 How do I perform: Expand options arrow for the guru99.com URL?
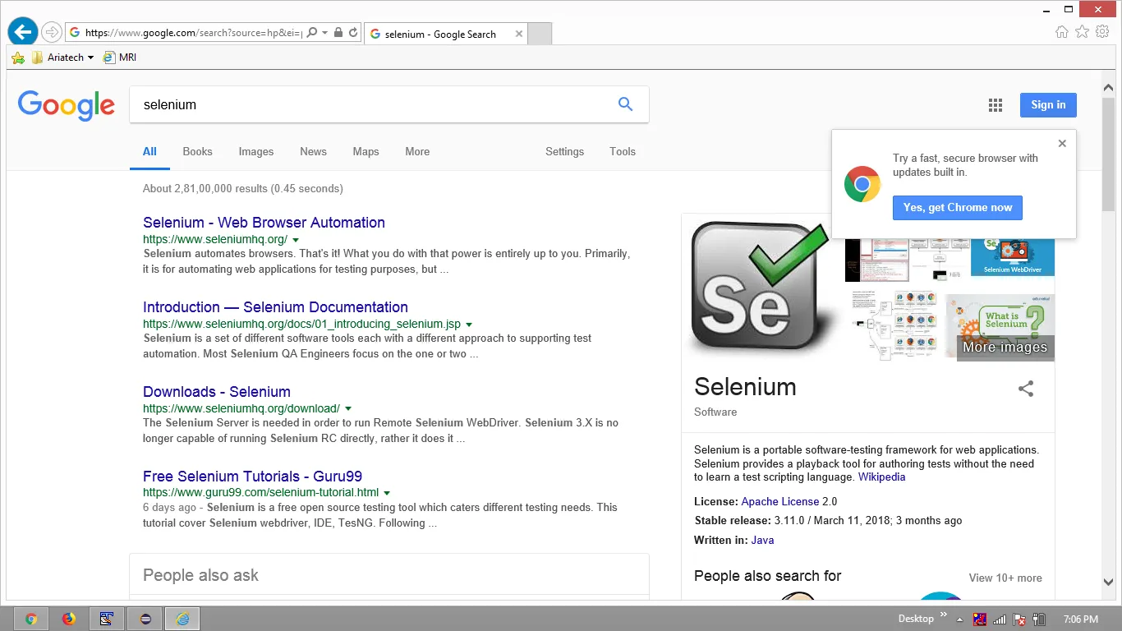387,494
